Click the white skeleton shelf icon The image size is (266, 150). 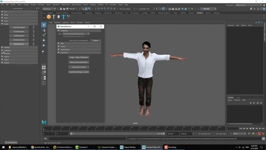[x=54, y=17]
